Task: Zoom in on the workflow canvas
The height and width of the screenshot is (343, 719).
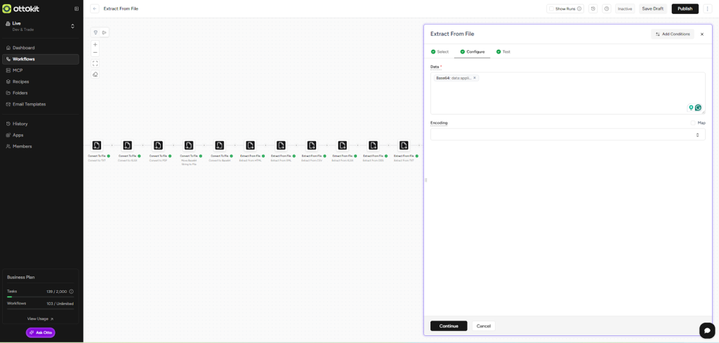Action: (95, 44)
